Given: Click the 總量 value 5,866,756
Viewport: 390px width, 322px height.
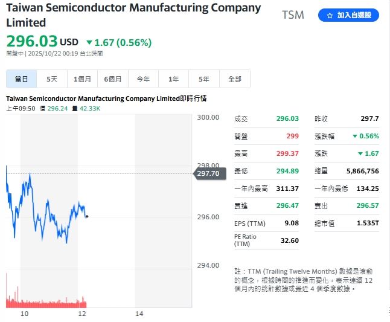Looking at the screenshot, I should click(363, 171).
